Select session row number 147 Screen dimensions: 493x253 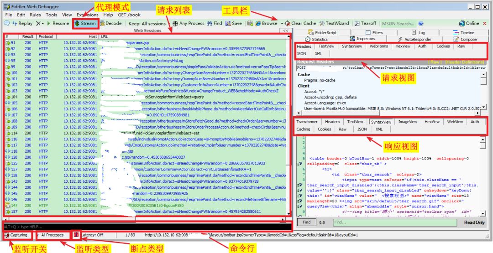[146, 206]
